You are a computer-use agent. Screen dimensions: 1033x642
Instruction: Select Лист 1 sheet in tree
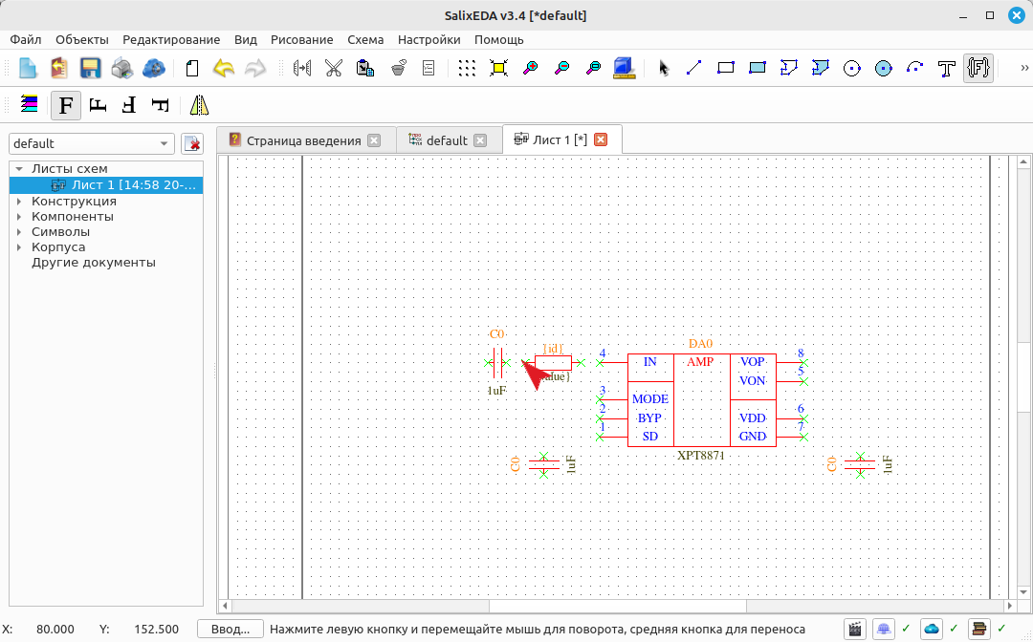click(x=106, y=184)
